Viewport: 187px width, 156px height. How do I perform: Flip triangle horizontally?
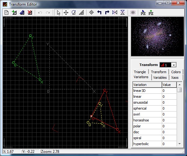click(x=115, y=13)
